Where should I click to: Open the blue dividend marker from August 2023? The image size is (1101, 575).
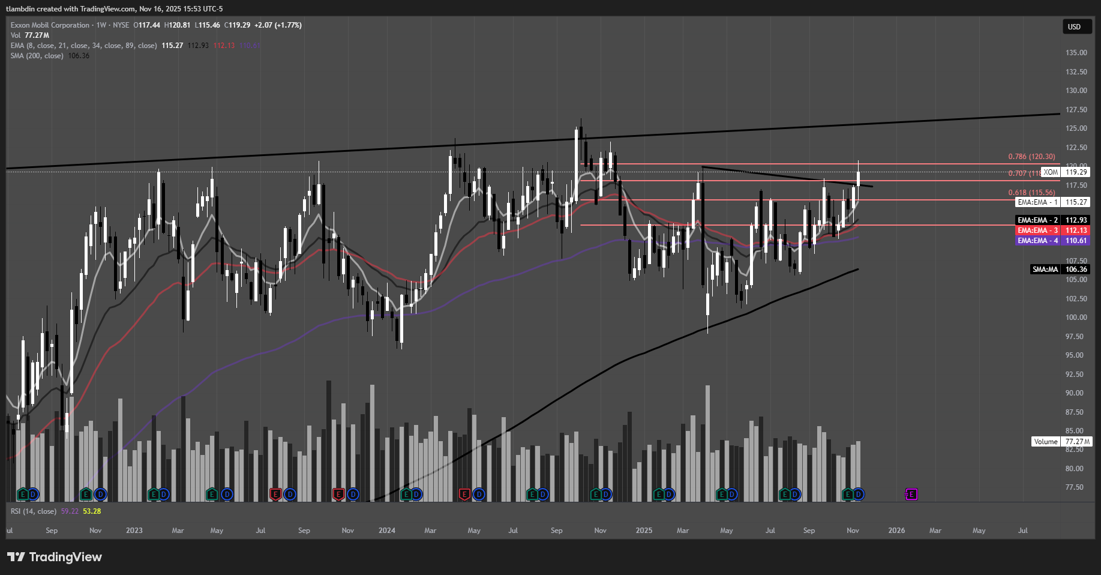click(290, 495)
